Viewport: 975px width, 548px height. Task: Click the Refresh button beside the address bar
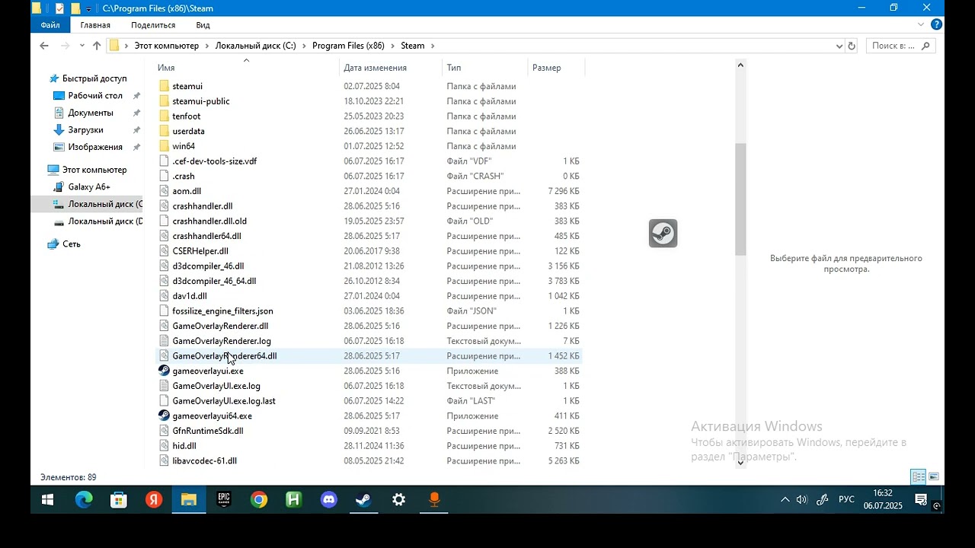pyautogui.click(x=852, y=46)
